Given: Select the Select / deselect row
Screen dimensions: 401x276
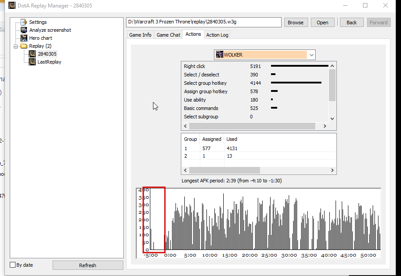Looking at the screenshot, I should coord(255,75).
